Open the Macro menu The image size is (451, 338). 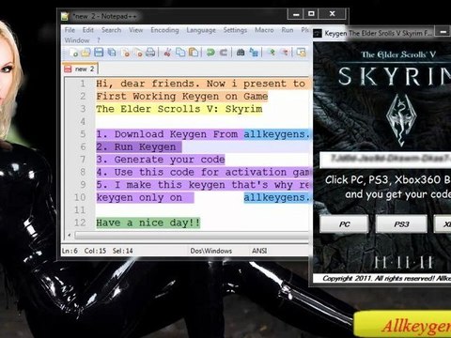point(264,30)
